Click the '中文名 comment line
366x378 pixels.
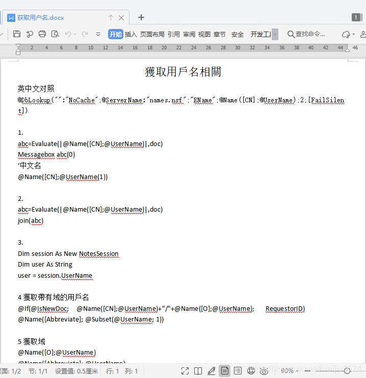tap(29, 166)
